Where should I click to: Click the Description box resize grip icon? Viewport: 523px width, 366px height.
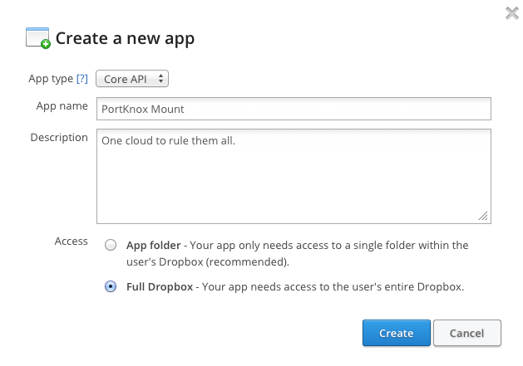coord(483,216)
